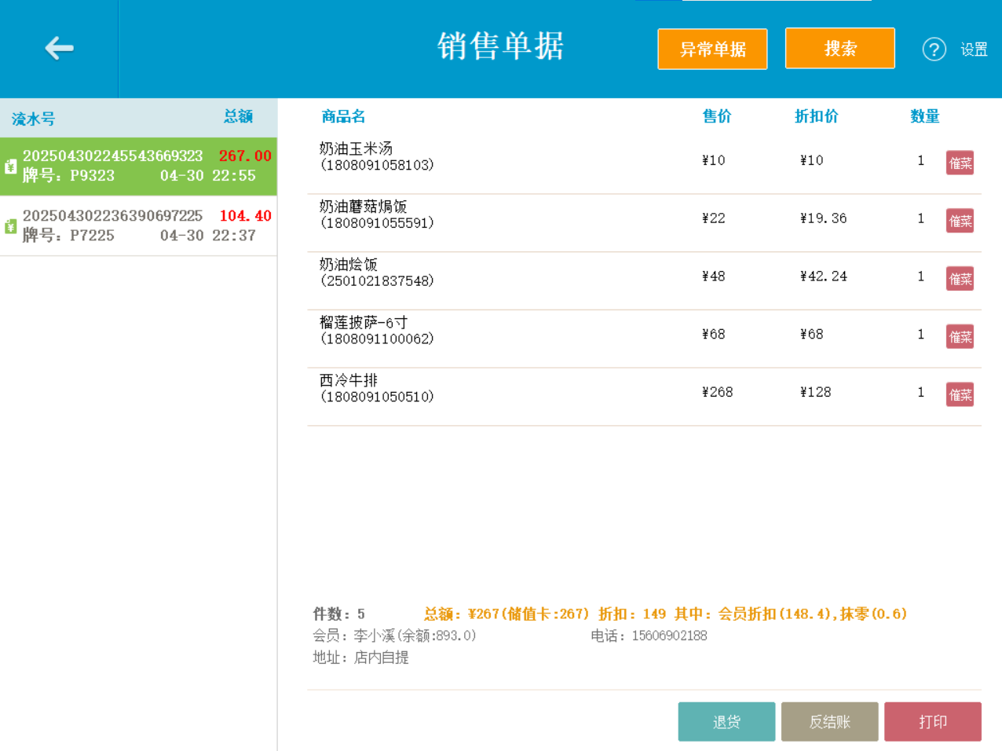Click the ¥128 discounted price
The width and height of the screenshot is (1002, 751).
815,392
